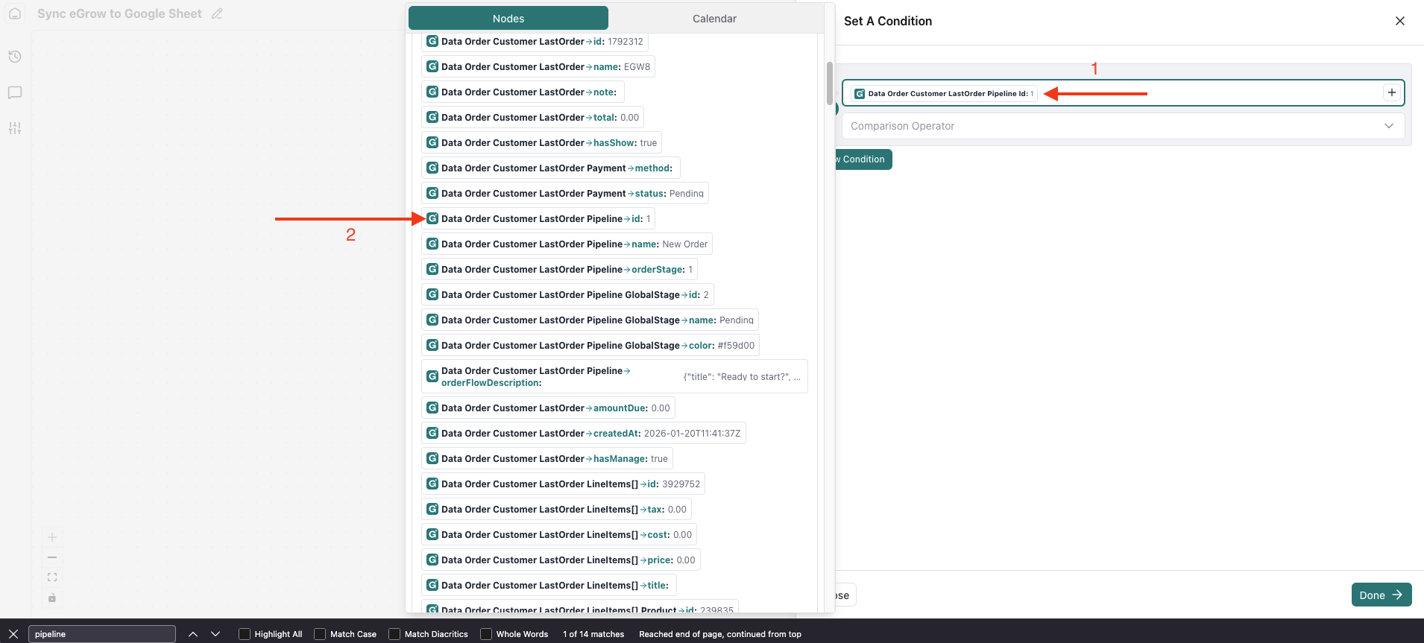Open the settings sliders icon in sidebar
The image size is (1424, 643).
(15, 128)
